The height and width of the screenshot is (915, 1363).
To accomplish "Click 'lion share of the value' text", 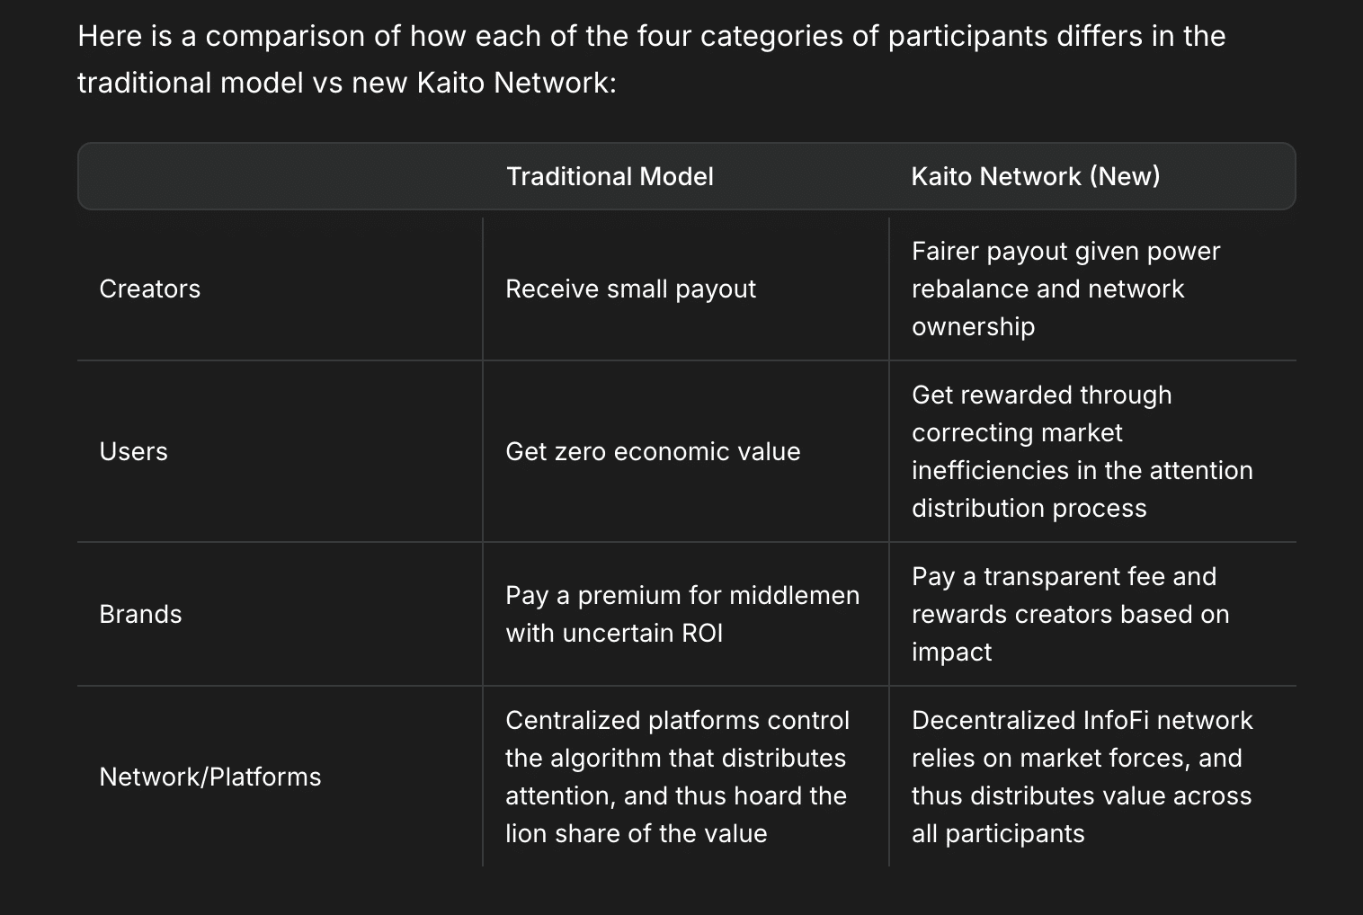I will coord(636,833).
